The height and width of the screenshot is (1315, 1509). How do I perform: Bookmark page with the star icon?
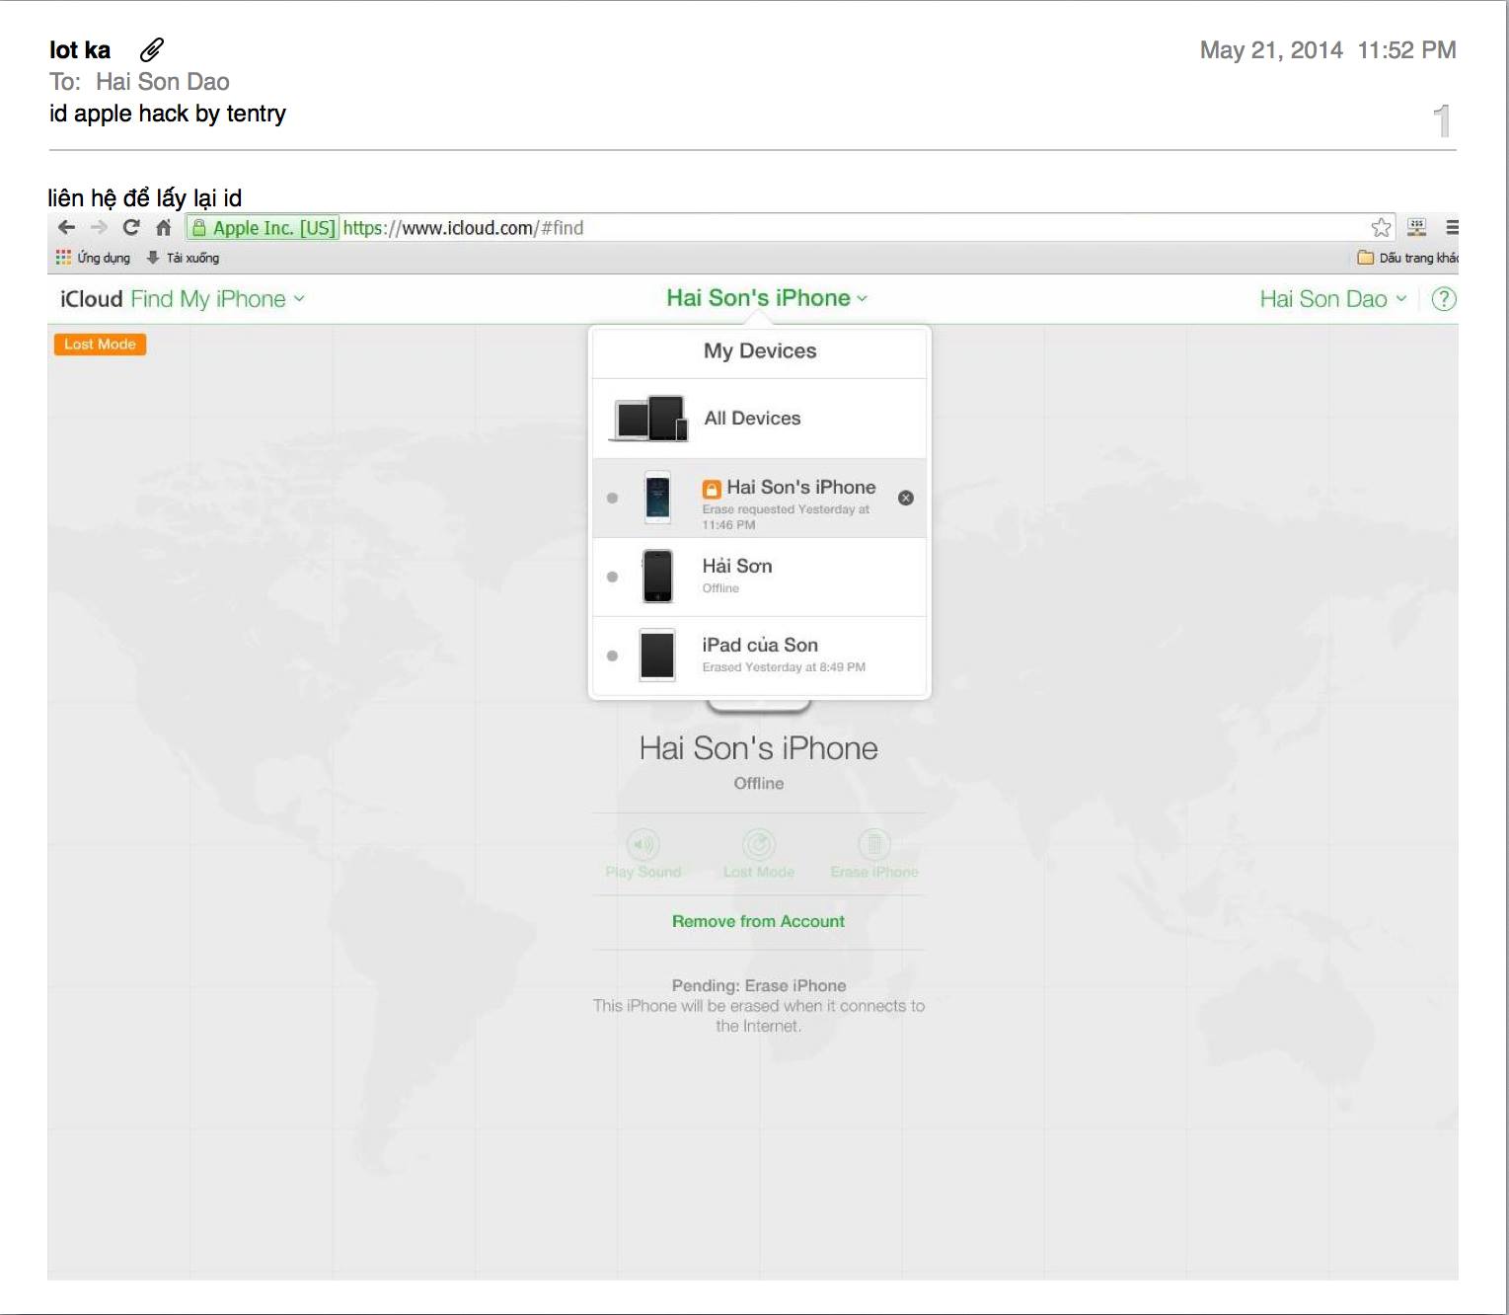[1381, 228]
